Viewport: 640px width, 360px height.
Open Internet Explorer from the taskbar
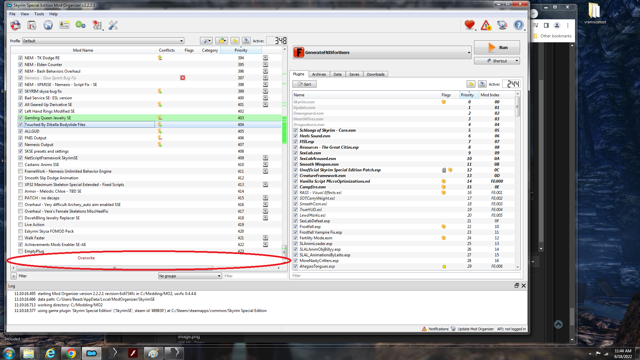[50, 353]
